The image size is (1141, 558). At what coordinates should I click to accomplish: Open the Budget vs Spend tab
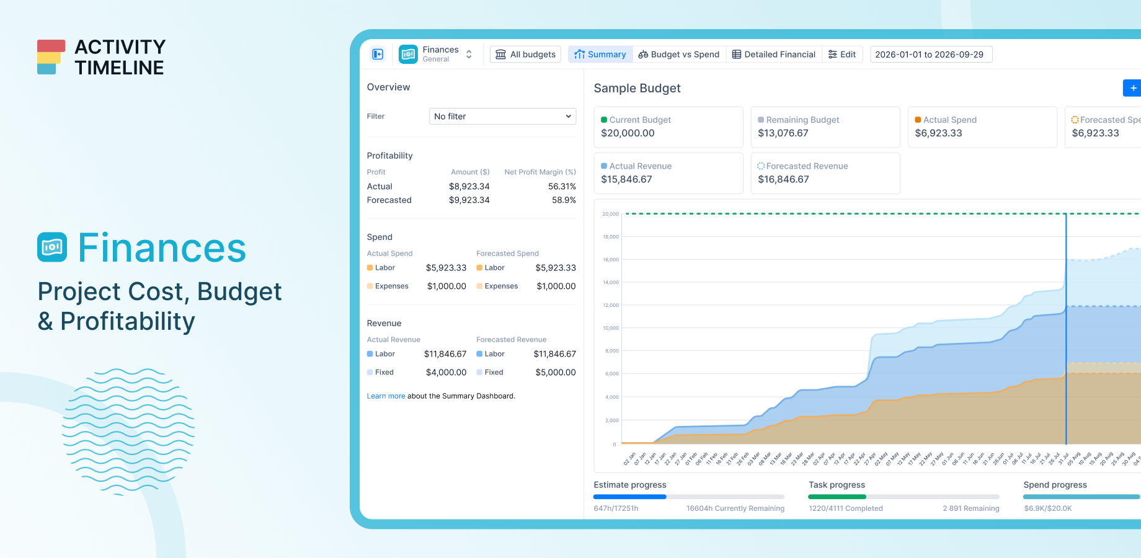(679, 55)
